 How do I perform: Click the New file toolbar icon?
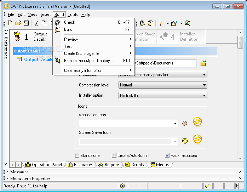pos(10,23)
